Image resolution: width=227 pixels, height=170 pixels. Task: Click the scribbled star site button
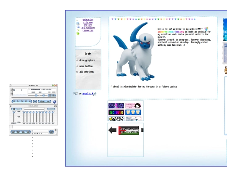click(116, 118)
